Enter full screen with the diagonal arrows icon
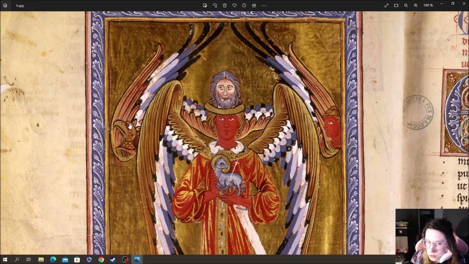 tap(386, 5)
